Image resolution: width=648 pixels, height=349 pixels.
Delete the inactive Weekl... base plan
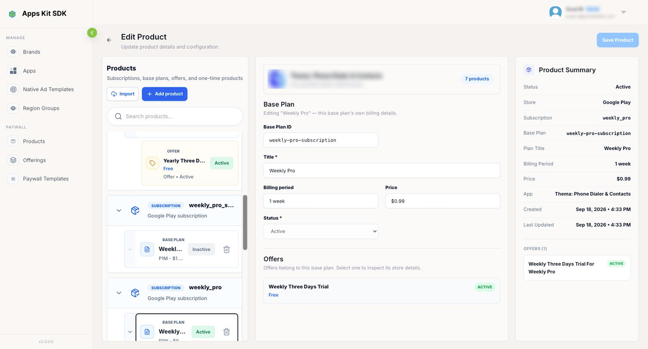pos(227,249)
